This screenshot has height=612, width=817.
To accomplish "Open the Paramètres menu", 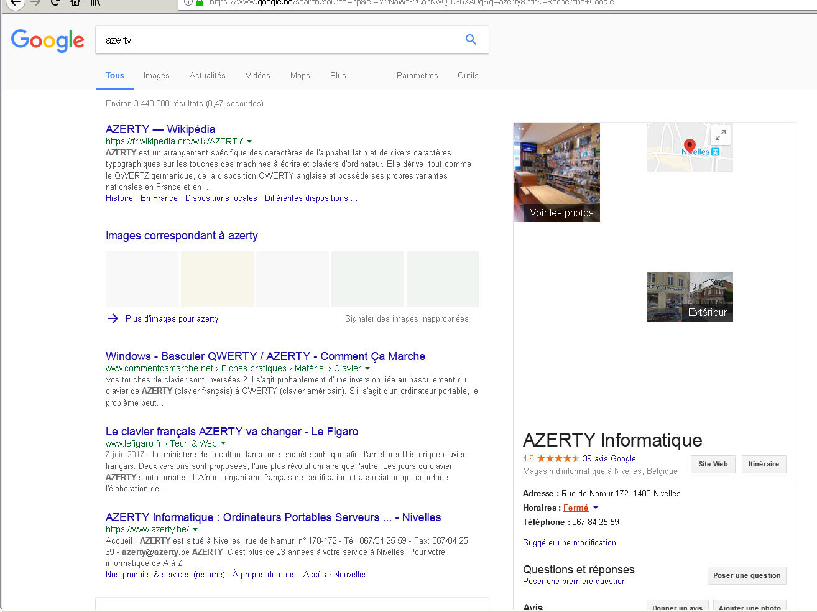I will pyautogui.click(x=417, y=76).
